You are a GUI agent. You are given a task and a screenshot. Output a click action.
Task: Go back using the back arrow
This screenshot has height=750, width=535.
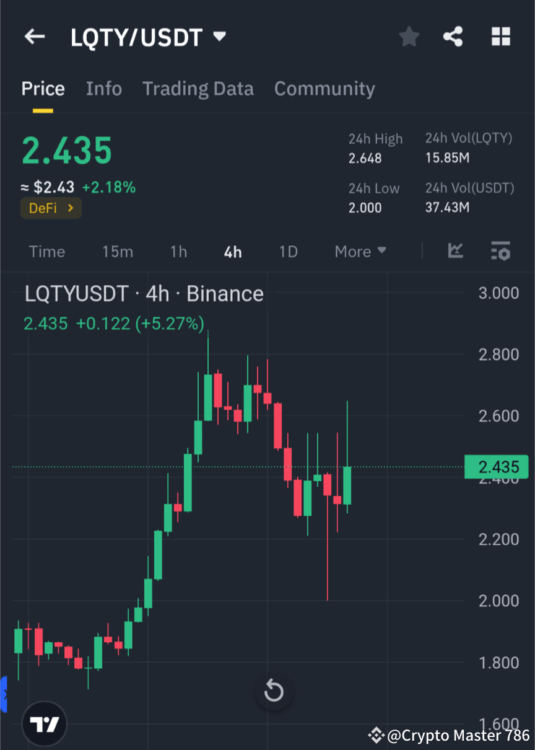(34, 36)
